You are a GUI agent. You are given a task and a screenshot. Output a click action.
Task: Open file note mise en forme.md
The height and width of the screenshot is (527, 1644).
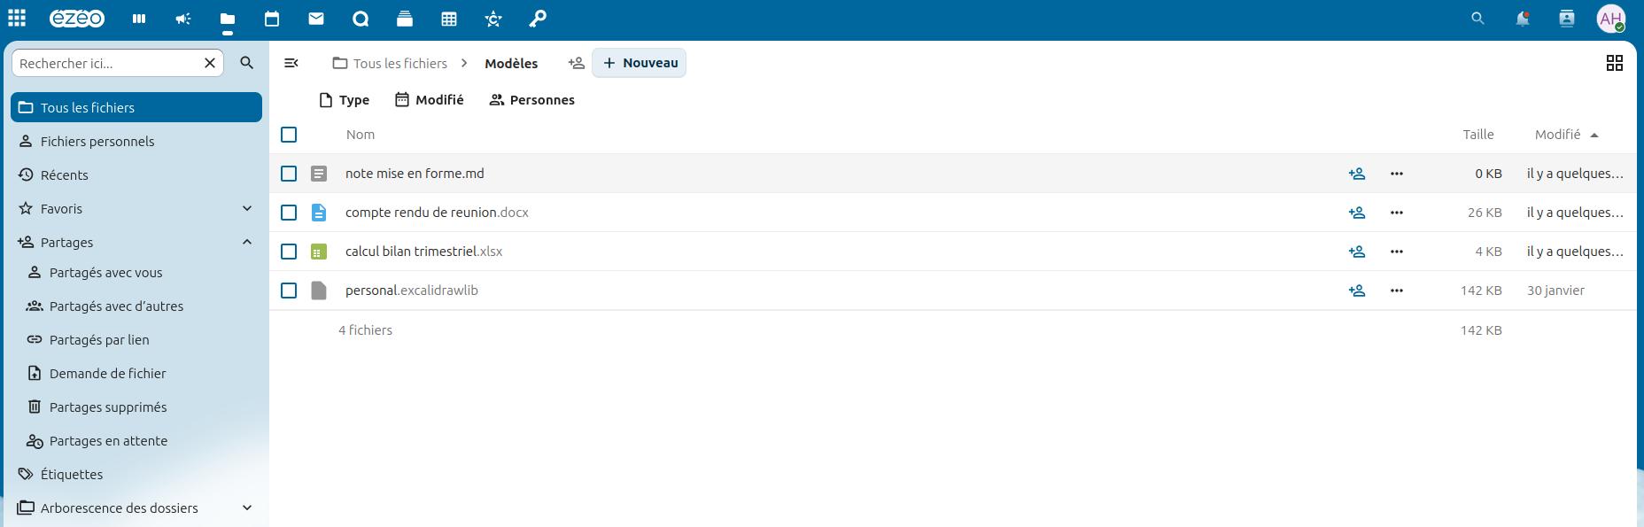coord(415,174)
